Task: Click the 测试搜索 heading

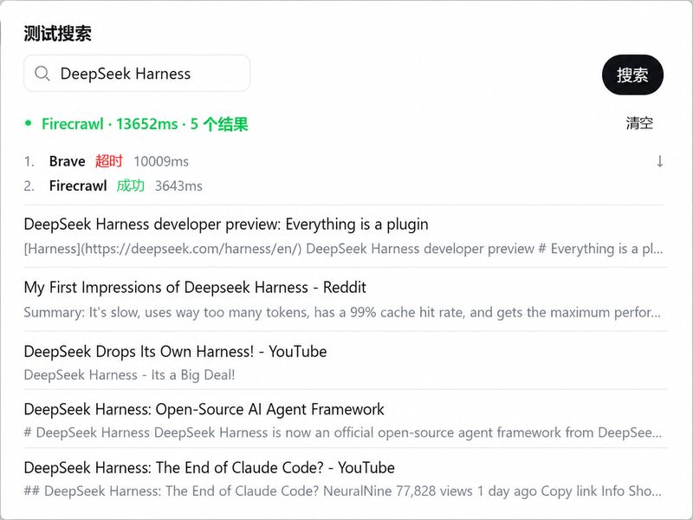Action: point(57,34)
